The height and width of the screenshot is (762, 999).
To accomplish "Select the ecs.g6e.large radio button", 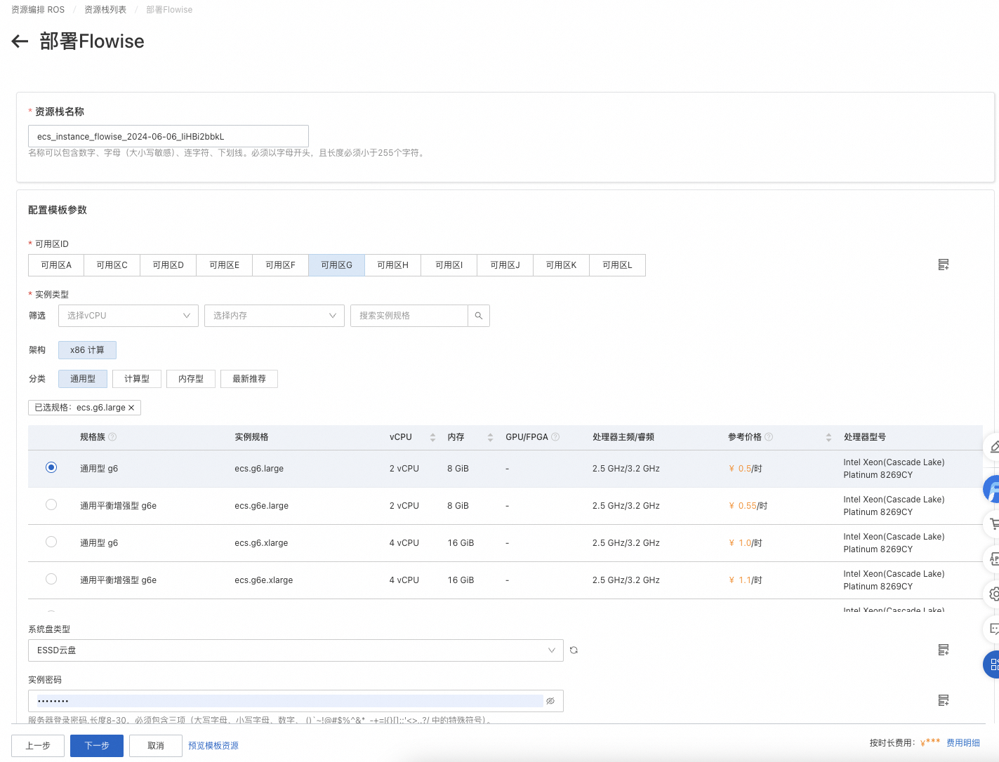I will (x=51, y=504).
